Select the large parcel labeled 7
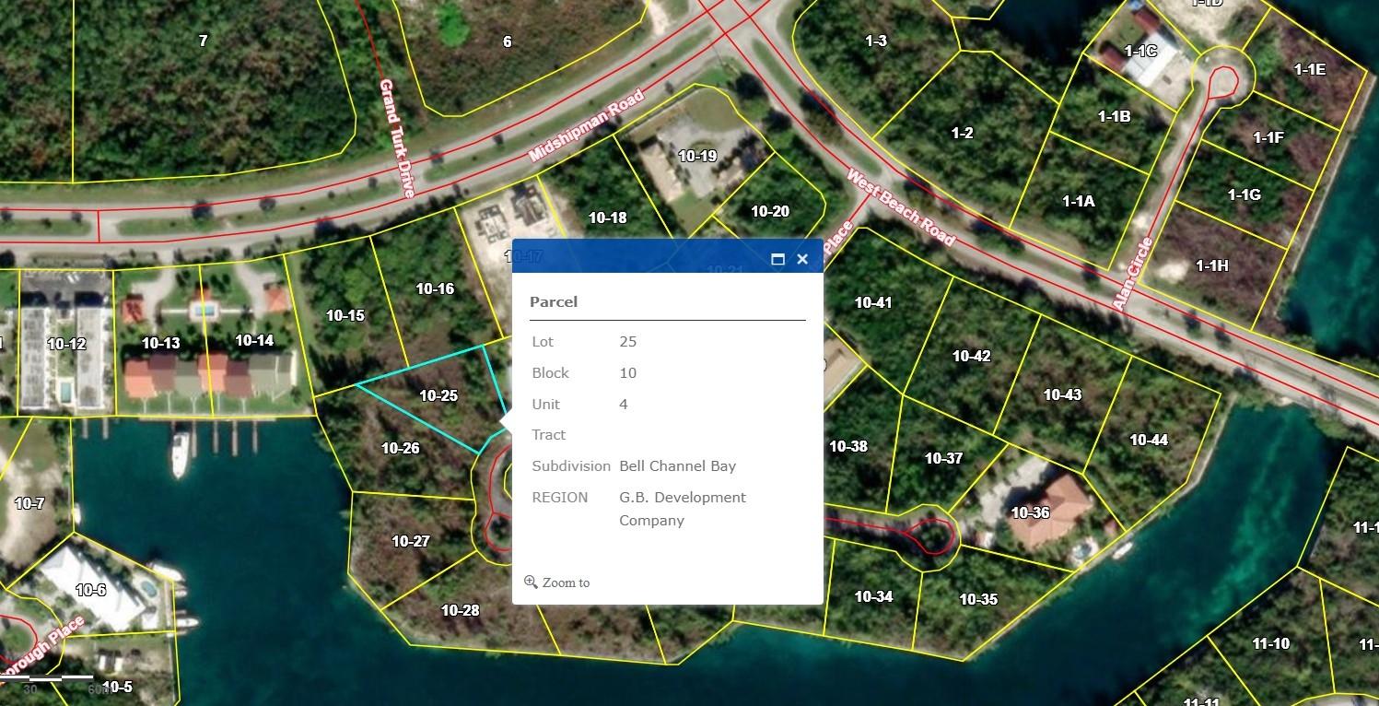 click(x=203, y=40)
